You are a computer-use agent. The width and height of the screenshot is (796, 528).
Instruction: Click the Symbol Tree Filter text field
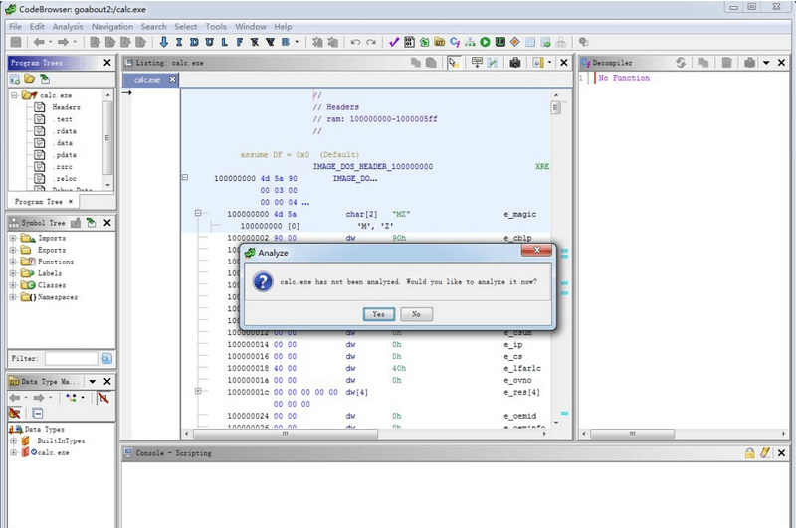[71, 358]
